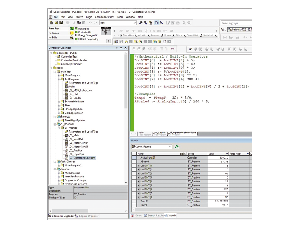Click the Select language input field
The height and width of the screenshot is (228, 299).
[x=236, y=23]
